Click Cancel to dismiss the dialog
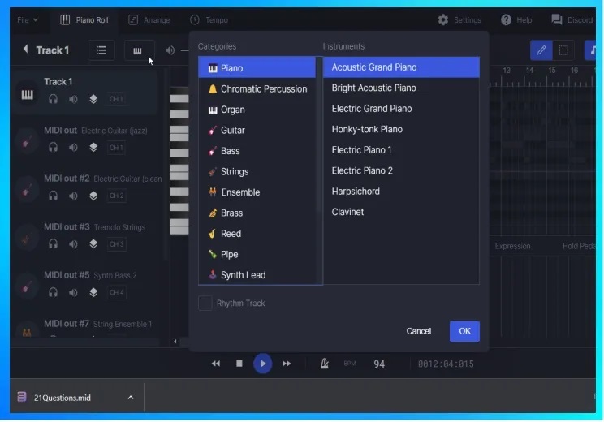This screenshot has width=604, height=422. (x=418, y=331)
